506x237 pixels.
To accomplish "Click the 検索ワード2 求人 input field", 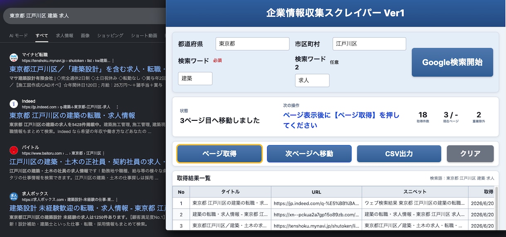I will tap(312, 80).
